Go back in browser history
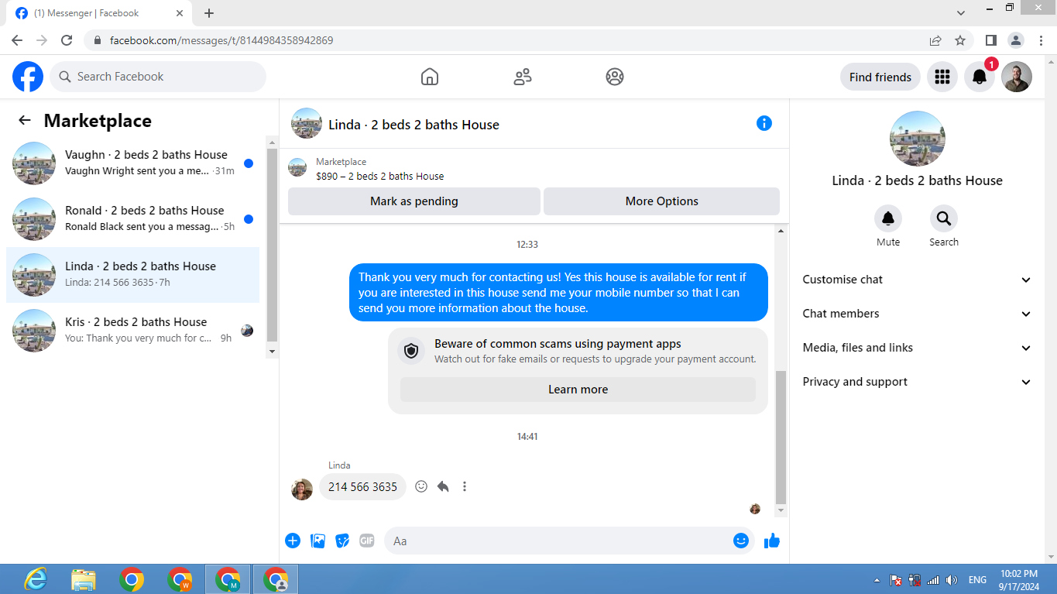This screenshot has height=594, width=1057. click(x=17, y=40)
